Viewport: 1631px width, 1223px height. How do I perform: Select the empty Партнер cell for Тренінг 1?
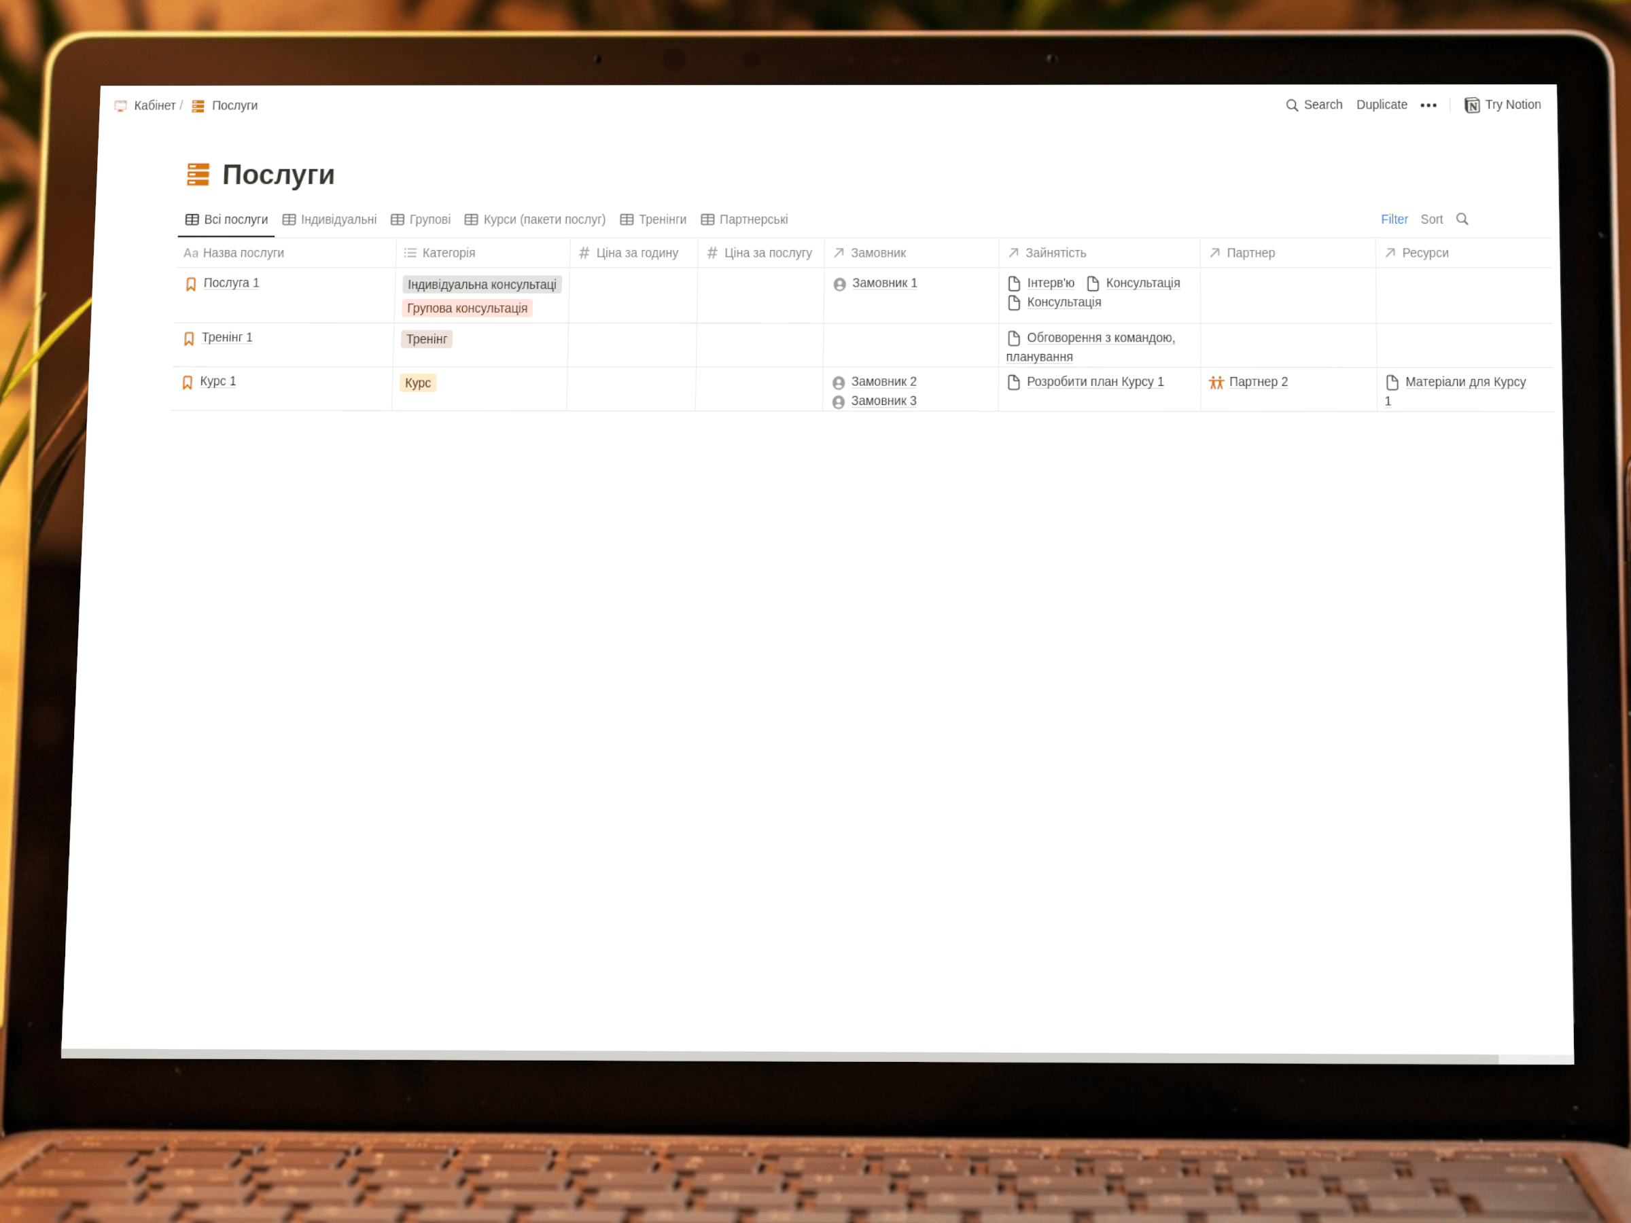click(x=1288, y=345)
